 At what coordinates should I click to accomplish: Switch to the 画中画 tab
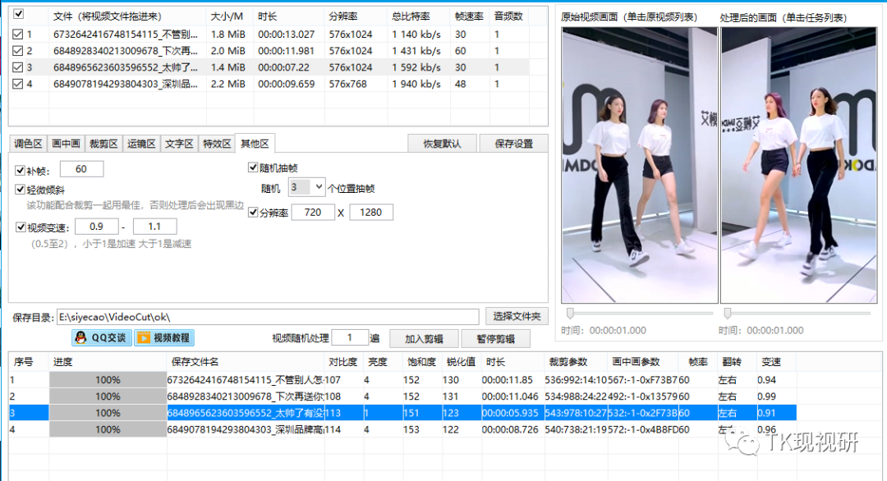click(66, 144)
